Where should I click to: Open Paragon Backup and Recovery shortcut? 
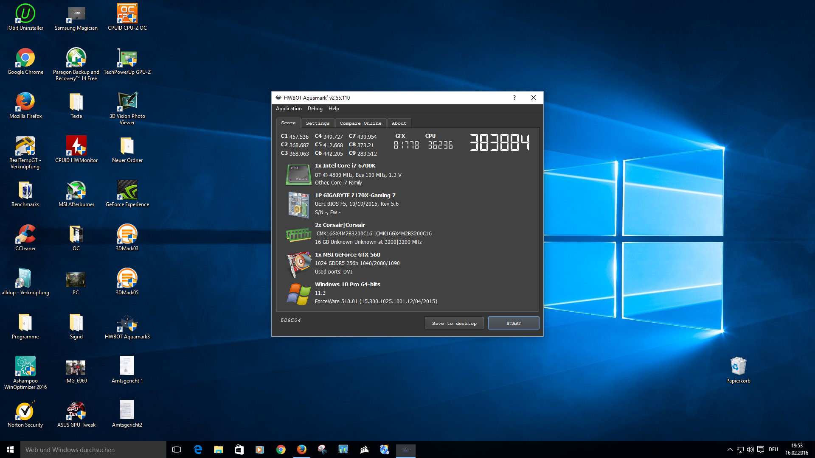click(76, 64)
